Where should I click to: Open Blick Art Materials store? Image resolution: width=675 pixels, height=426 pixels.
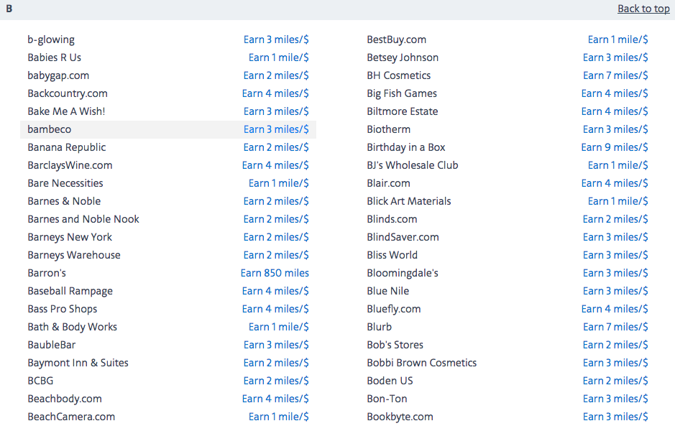(409, 201)
